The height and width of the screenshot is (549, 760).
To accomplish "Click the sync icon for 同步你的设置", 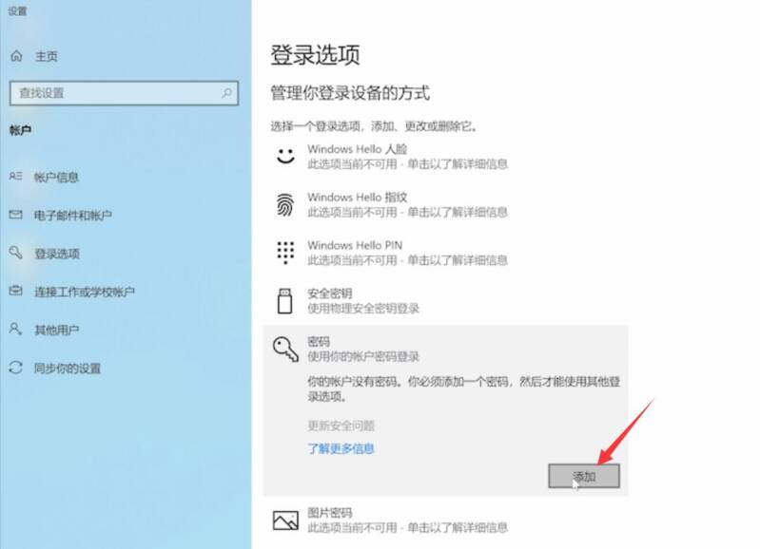I will (x=15, y=368).
